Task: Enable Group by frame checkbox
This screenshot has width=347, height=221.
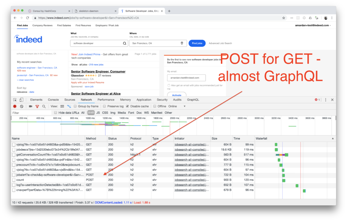Action: coord(75,106)
